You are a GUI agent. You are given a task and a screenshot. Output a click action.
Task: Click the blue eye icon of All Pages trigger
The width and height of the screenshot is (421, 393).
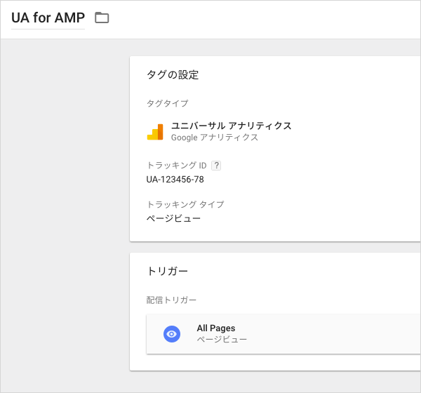[172, 334]
